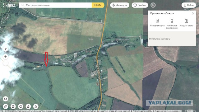Click the Отметьте на карте дачу text
The height and width of the screenshot is (112, 199).
pyautogui.click(x=160, y=39)
